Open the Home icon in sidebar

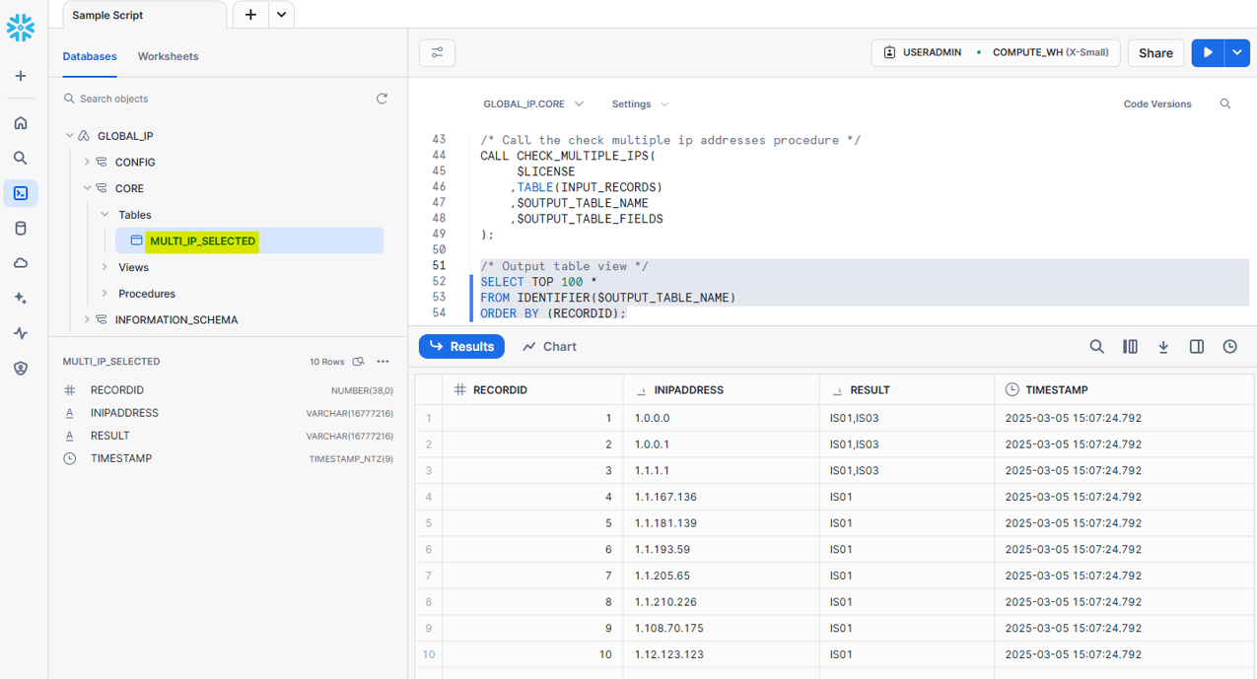(x=21, y=123)
